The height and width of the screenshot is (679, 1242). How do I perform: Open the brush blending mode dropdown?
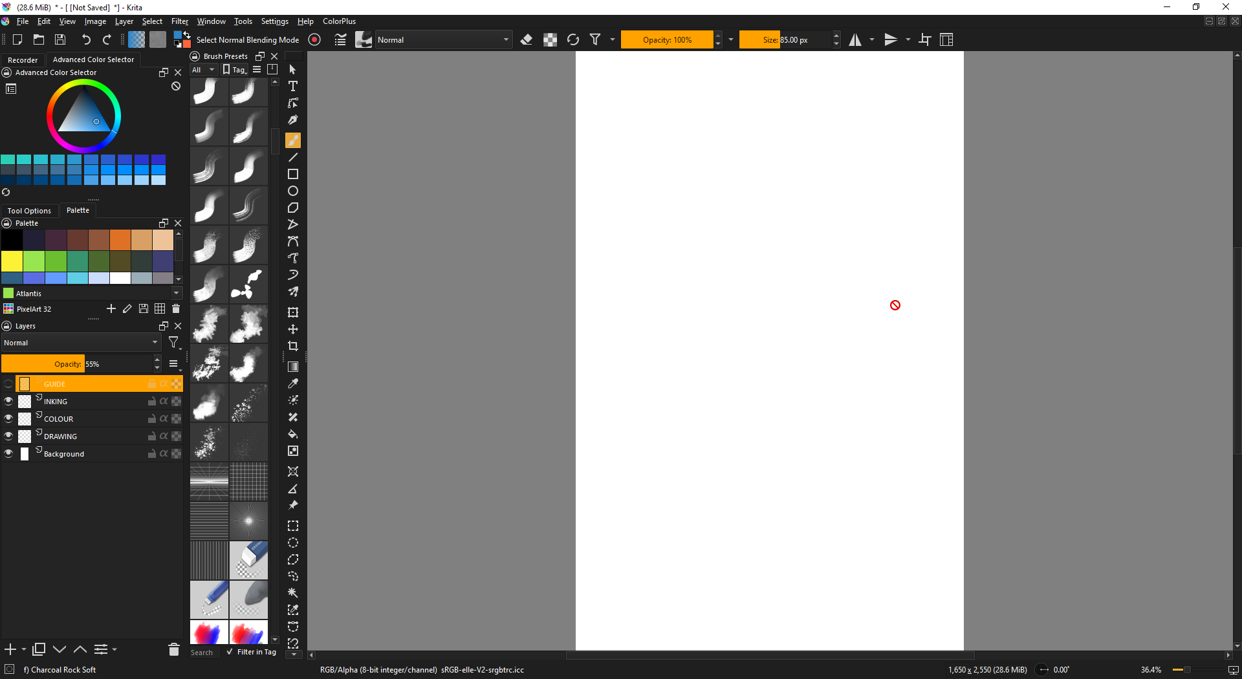[x=443, y=39]
